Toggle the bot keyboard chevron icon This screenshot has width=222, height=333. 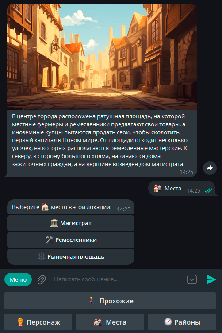192,279
